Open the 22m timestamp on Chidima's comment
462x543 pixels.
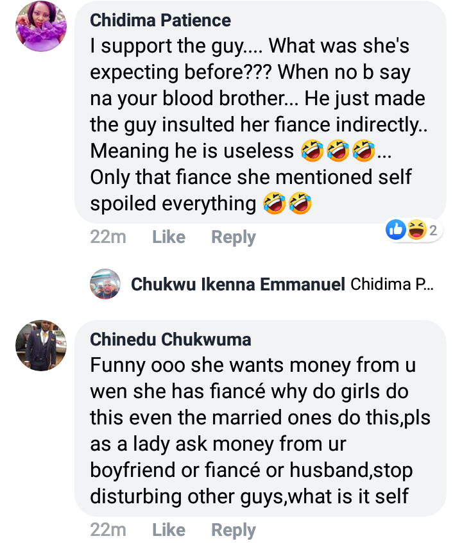point(108,237)
